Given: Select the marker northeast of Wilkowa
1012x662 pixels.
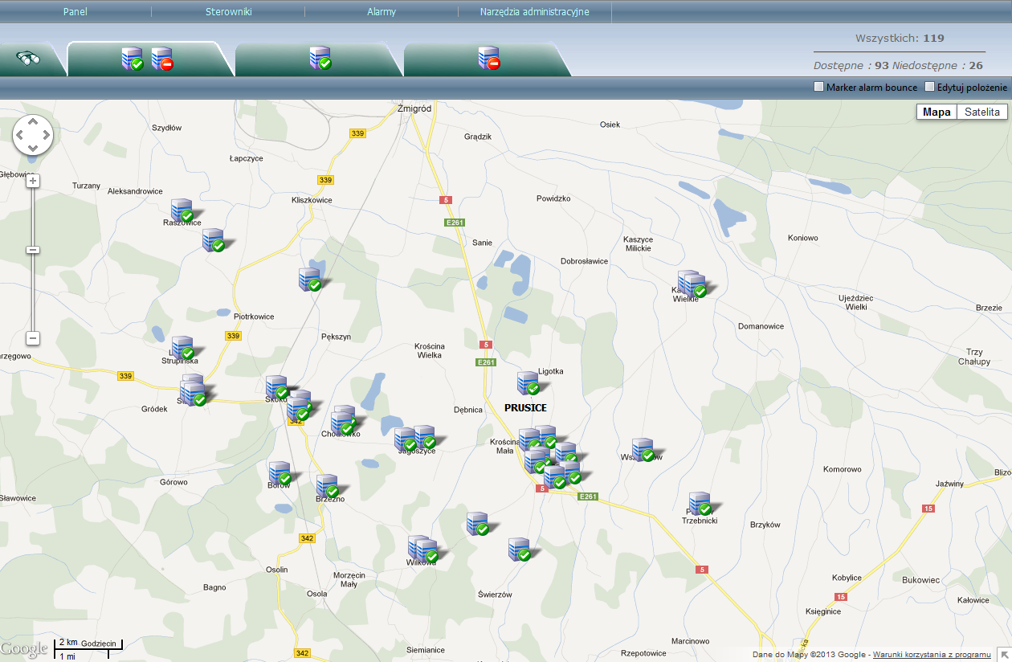Looking at the screenshot, I should (479, 525).
